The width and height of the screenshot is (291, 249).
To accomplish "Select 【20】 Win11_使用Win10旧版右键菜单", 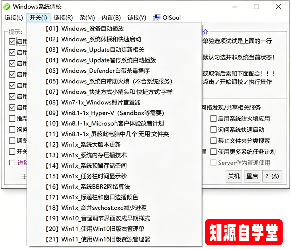I will 114,229.
